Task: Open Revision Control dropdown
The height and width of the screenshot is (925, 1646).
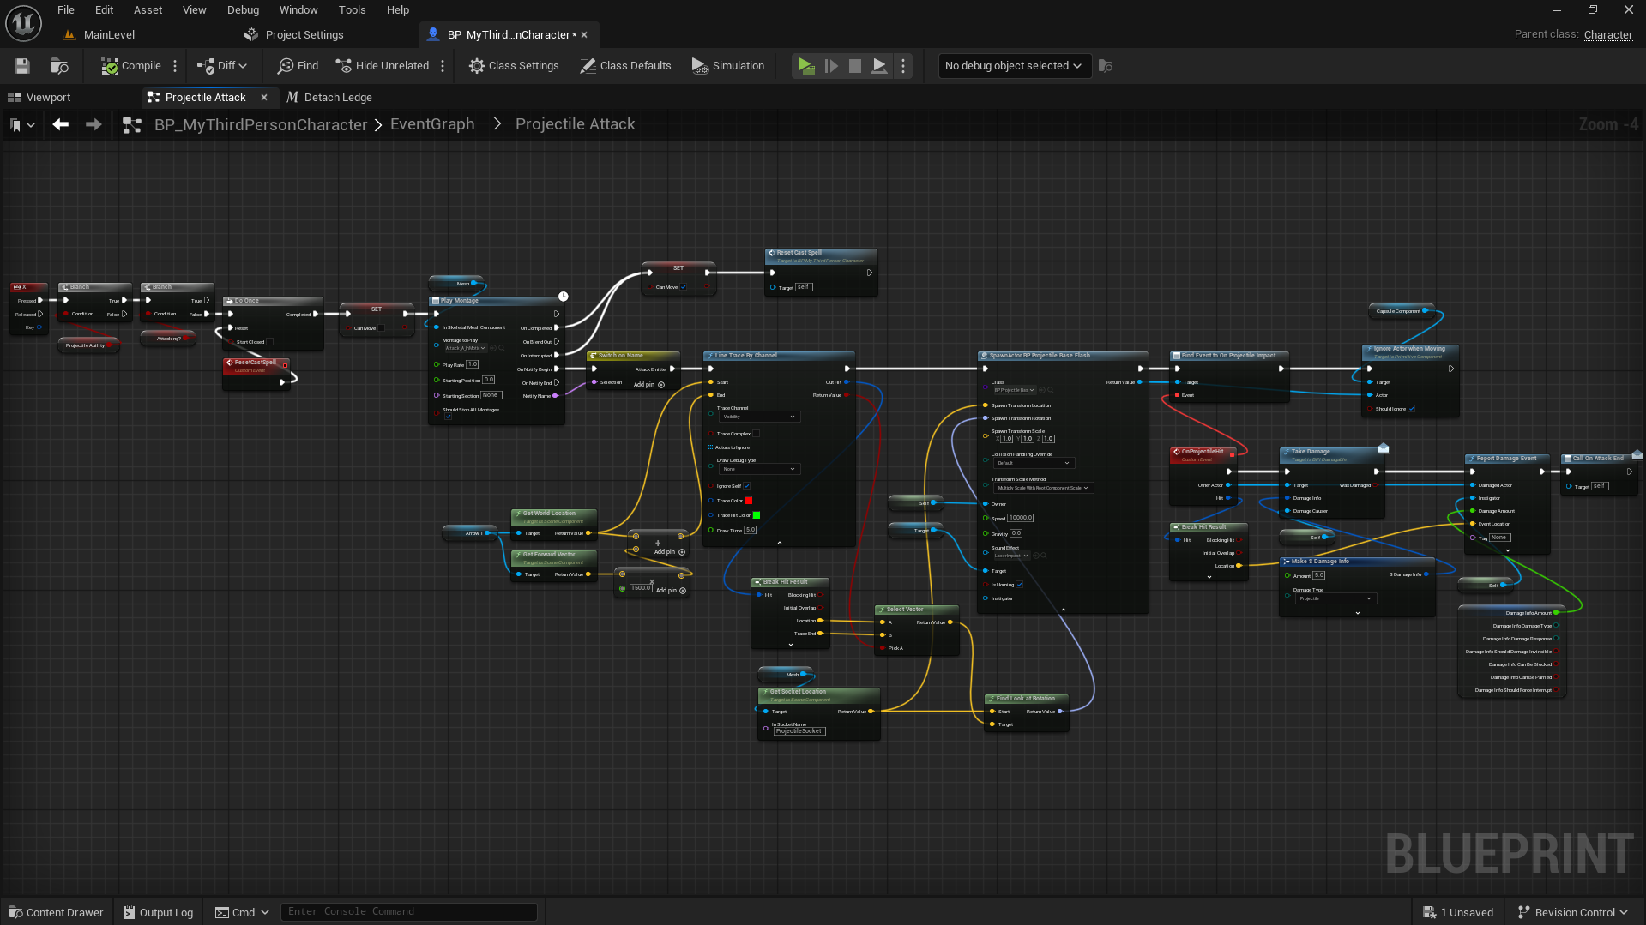Action: coord(1572,912)
